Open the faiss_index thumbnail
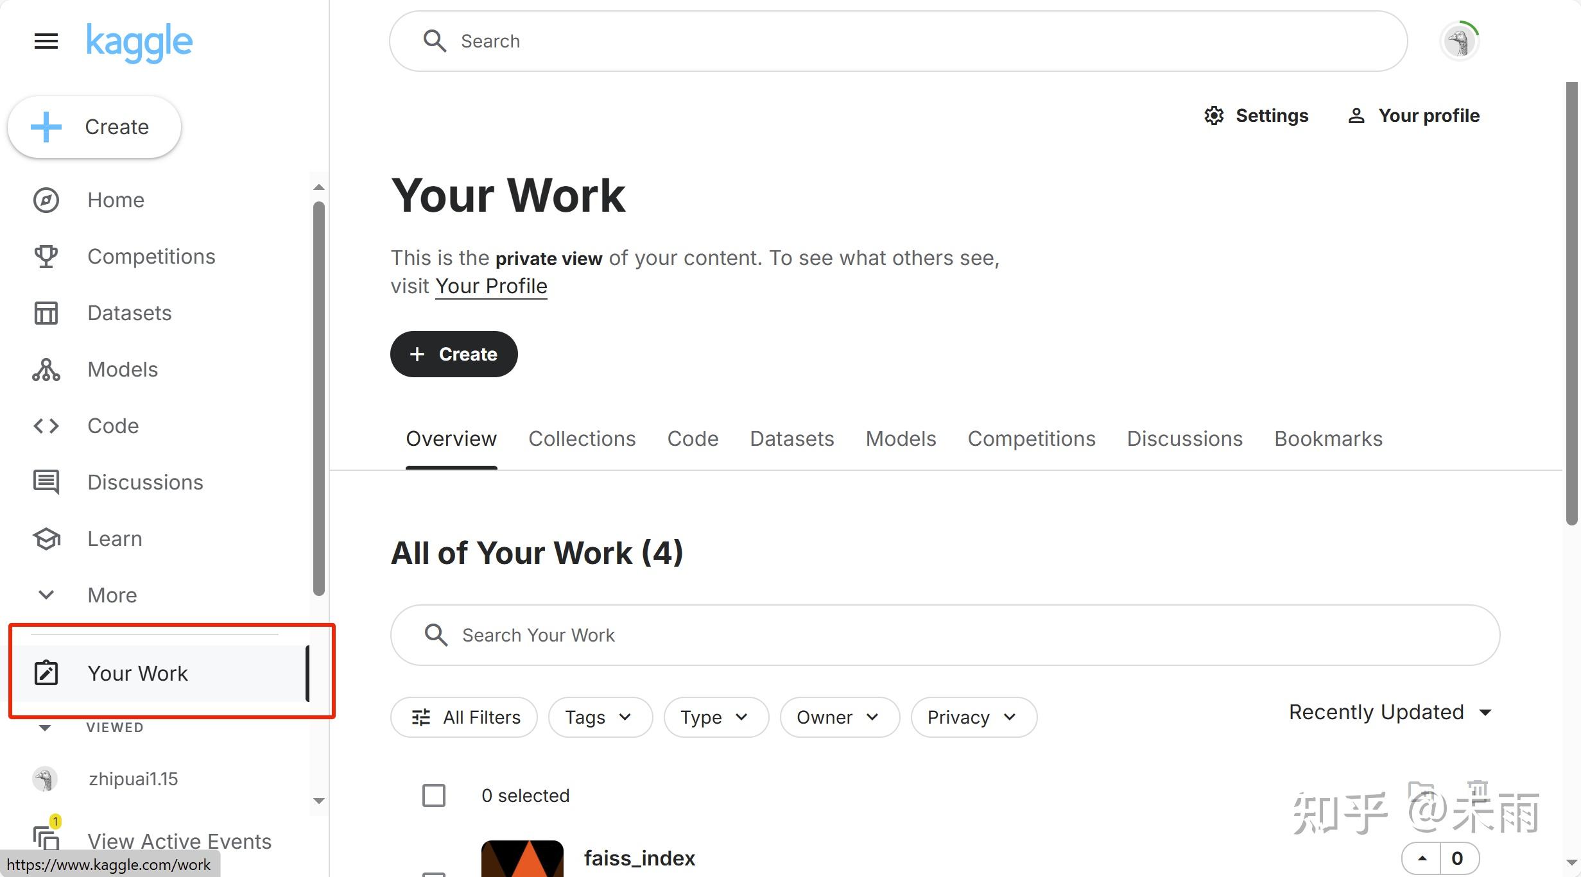Screen dimensions: 1581x877 (522, 858)
